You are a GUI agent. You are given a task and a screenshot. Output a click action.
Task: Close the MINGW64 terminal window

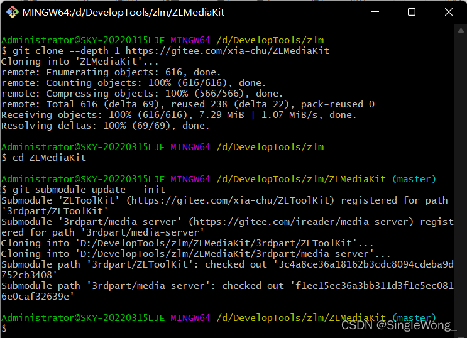(449, 12)
